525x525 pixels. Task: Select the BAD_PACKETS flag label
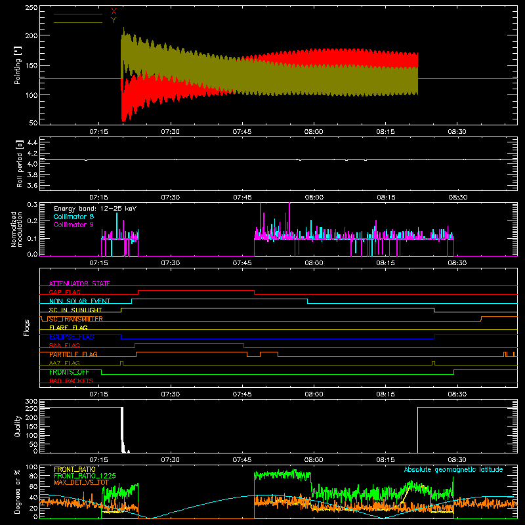tap(72, 381)
